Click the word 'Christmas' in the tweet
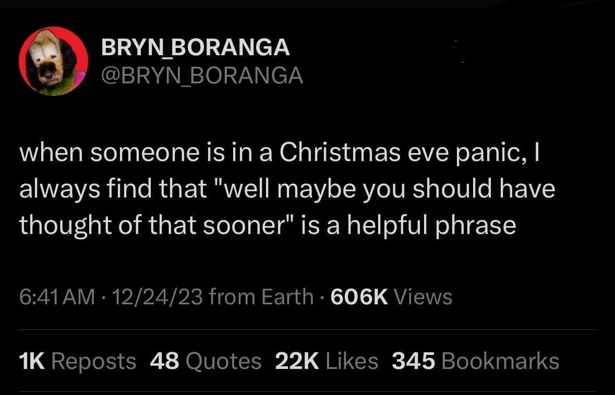Image resolution: width=615 pixels, height=395 pixels. pos(340,152)
